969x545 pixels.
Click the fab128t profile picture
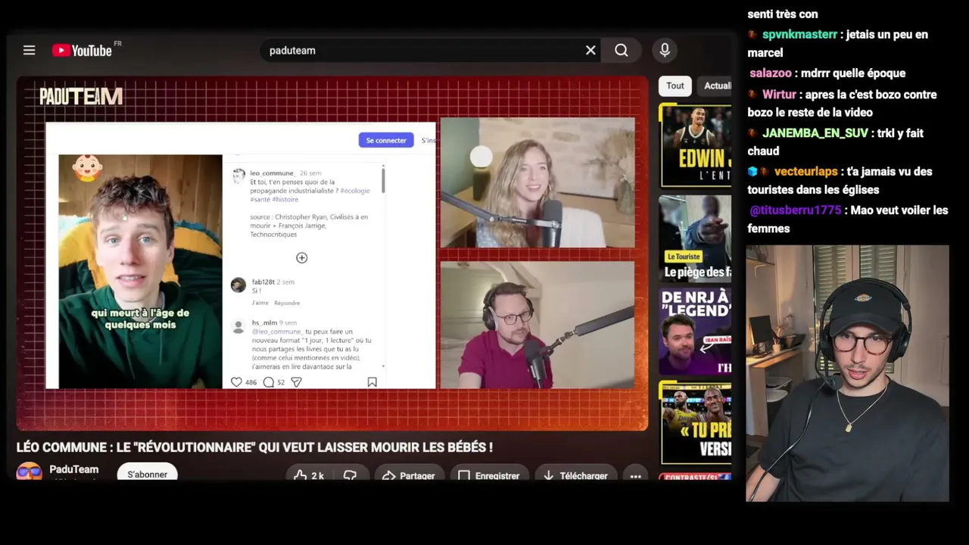(x=238, y=285)
